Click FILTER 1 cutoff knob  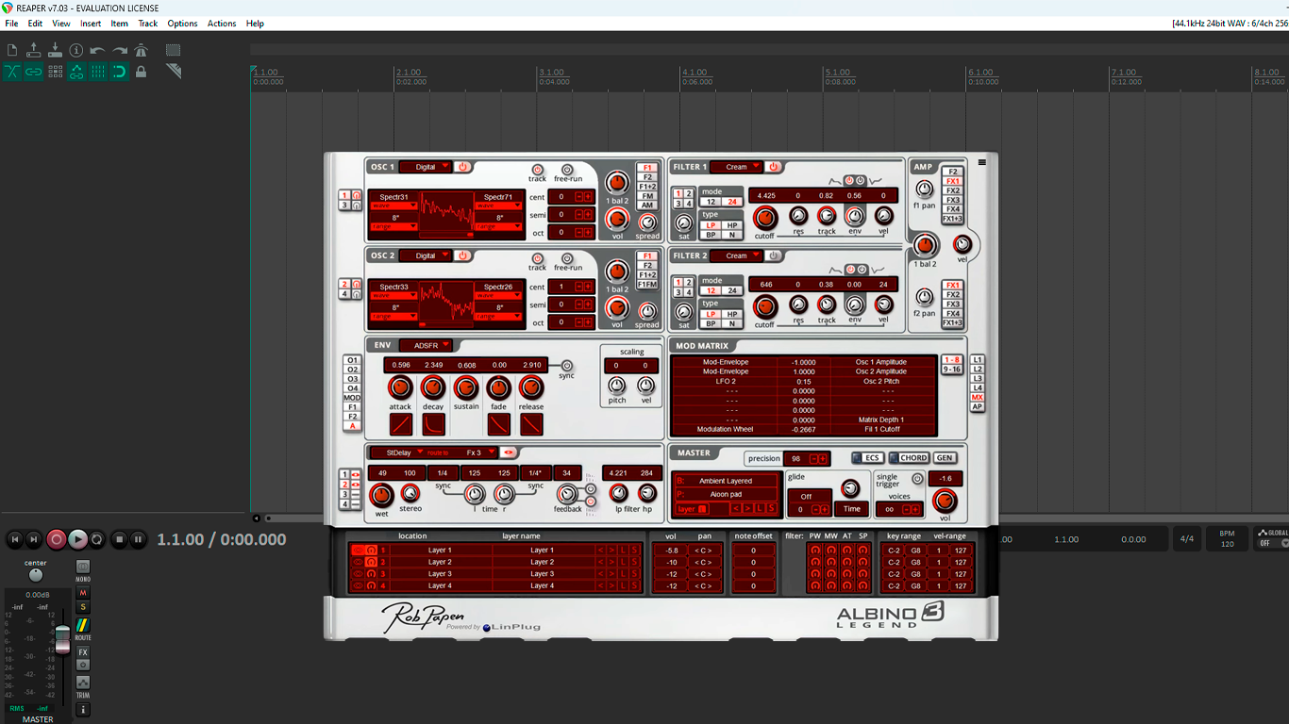tap(764, 219)
